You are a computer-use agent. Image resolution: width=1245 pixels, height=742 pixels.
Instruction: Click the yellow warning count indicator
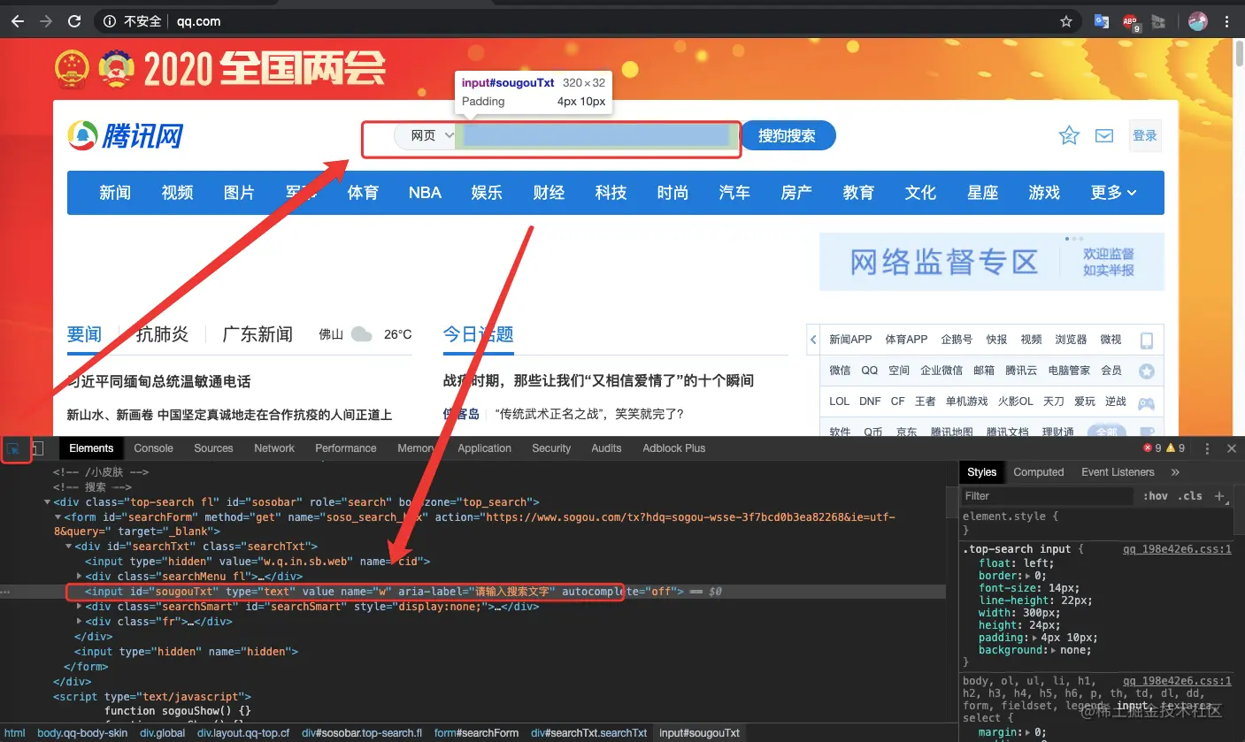coord(1175,448)
